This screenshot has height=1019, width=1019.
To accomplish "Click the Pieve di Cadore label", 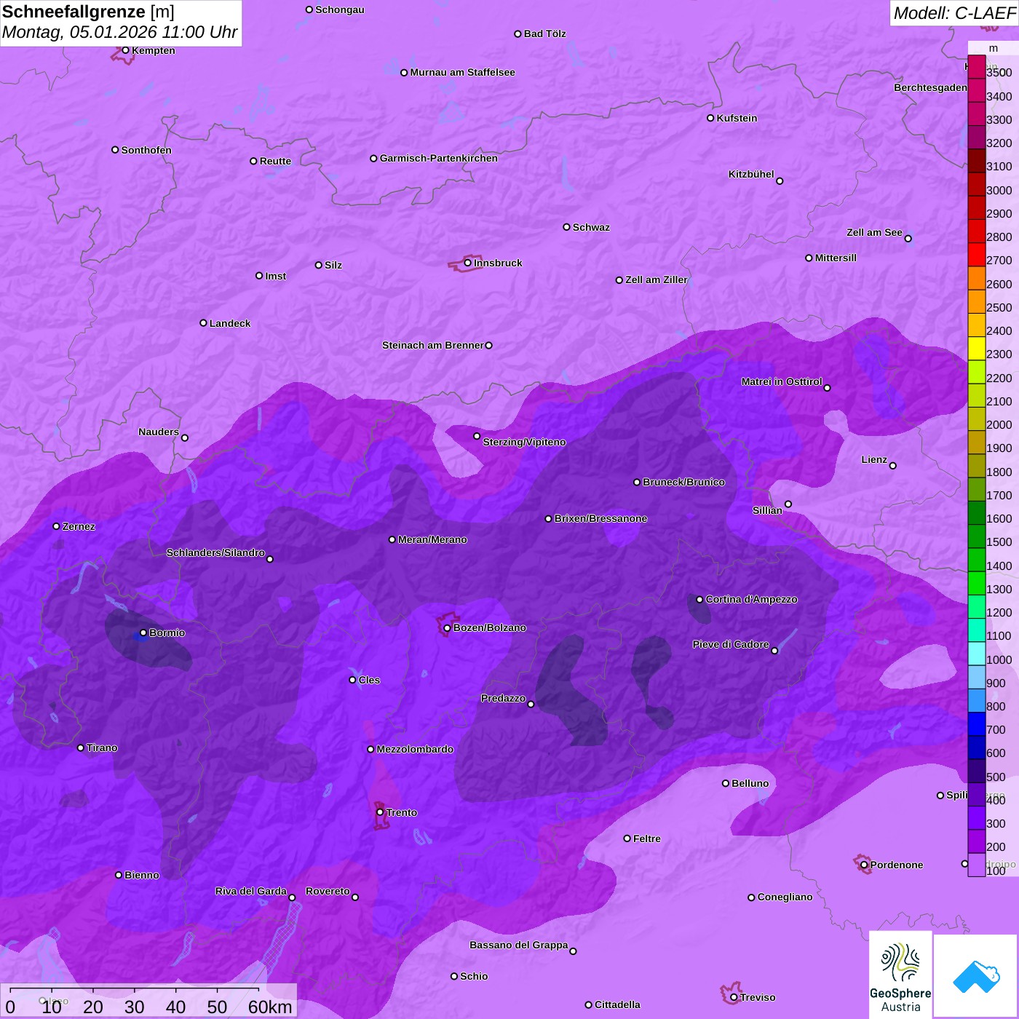I will 731,644.
